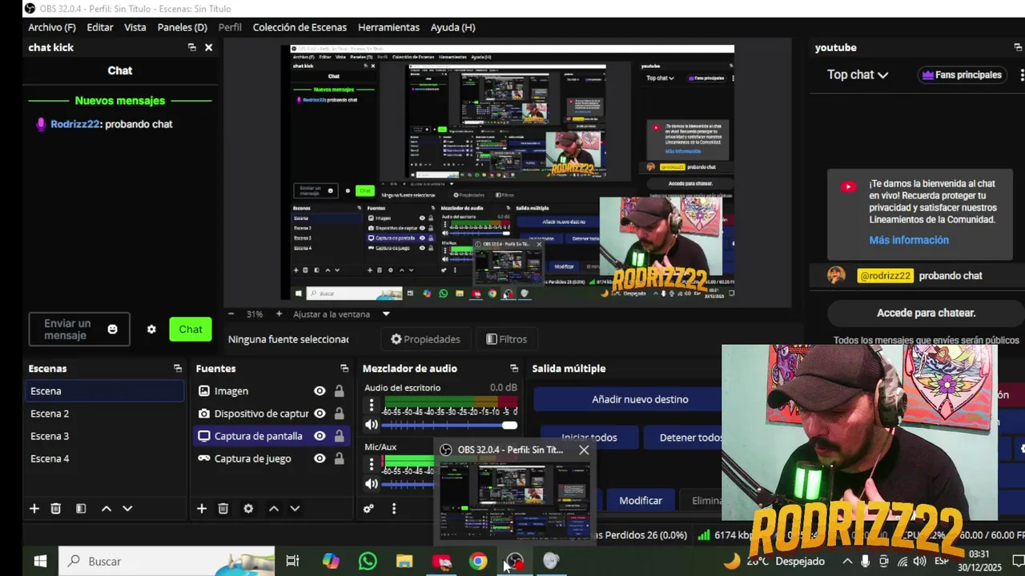Click Accede para chatear button
The height and width of the screenshot is (576, 1025).
(927, 313)
